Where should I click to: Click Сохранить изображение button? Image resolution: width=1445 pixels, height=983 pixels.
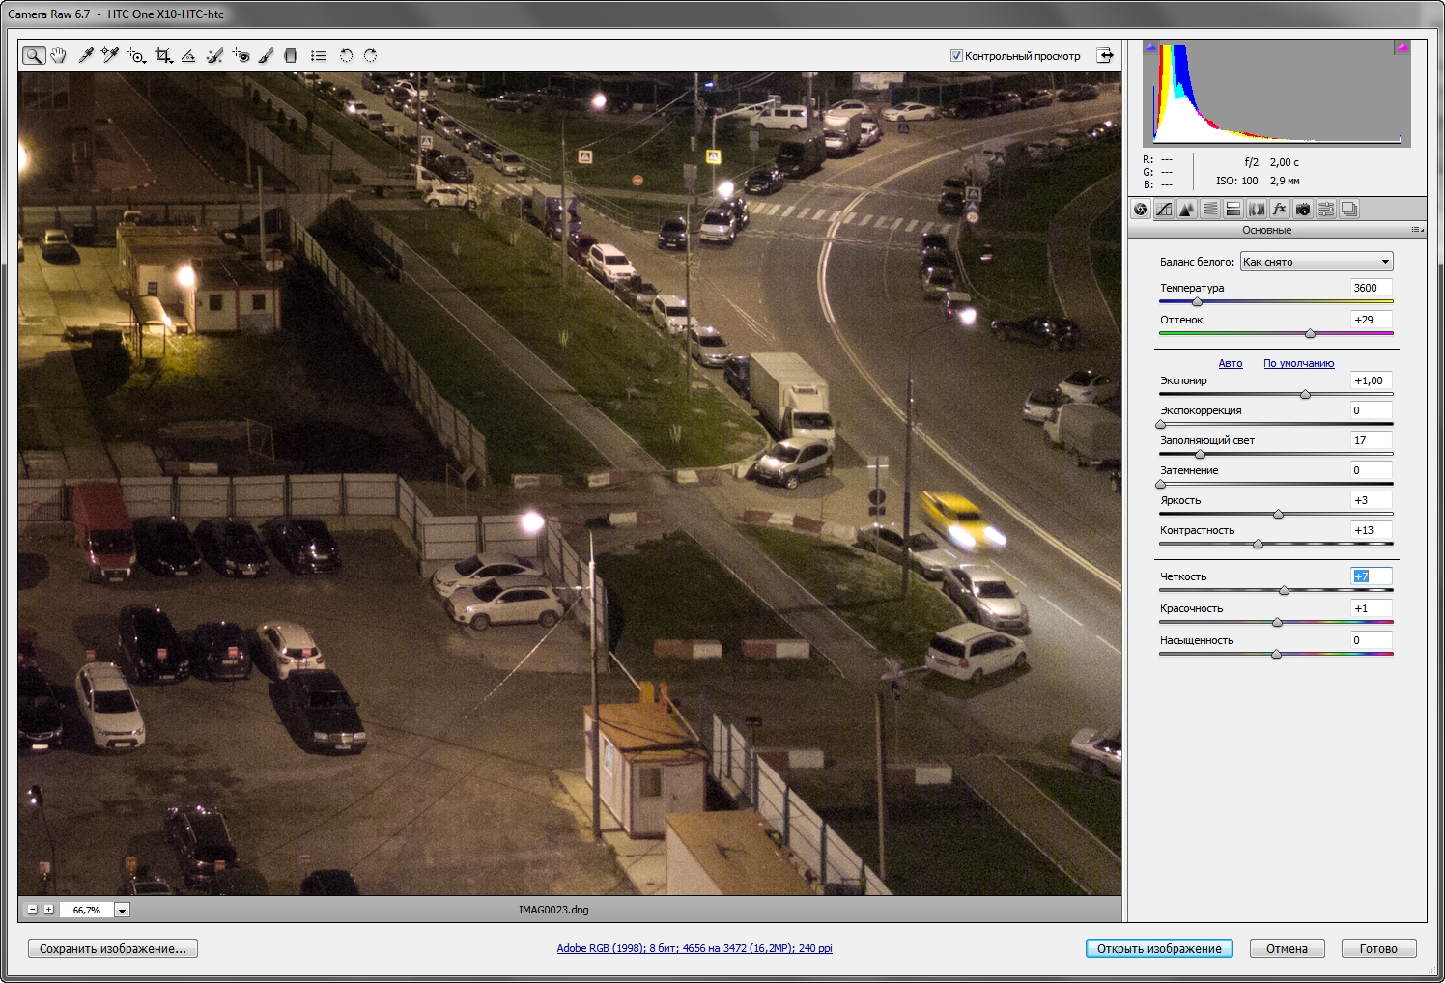pos(113,948)
